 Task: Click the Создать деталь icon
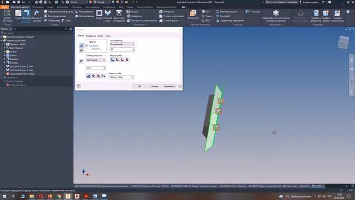click(x=326, y=13)
